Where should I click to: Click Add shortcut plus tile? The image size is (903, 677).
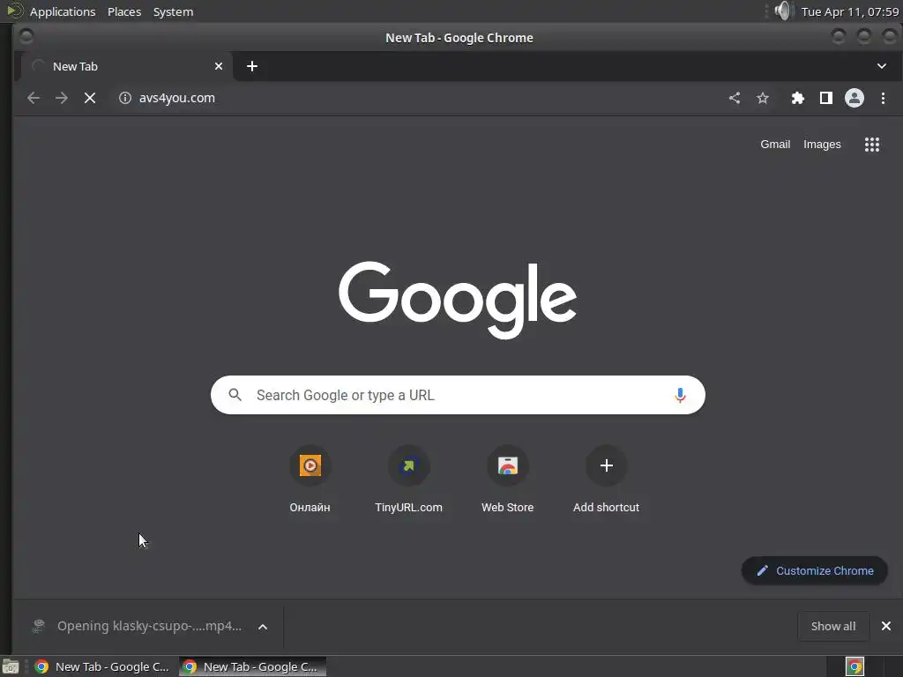[x=607, y=479]
